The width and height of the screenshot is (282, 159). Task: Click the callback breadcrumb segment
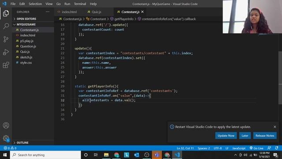coord(169,19)
